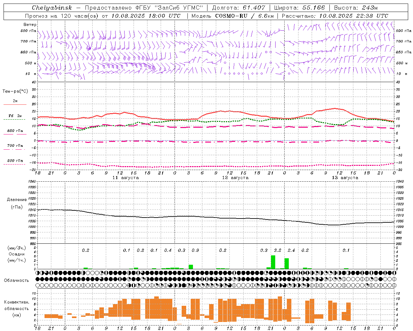The width and height of the screenshot is (413, 331).
Task: Click the '12 августа' date label
Action: tap(235, 178)
